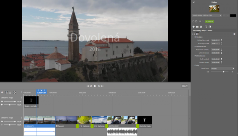The width and height of the screenshot is (238, 136).
Task: Select the closing title clip on the timeline
Action: point(145,122)
